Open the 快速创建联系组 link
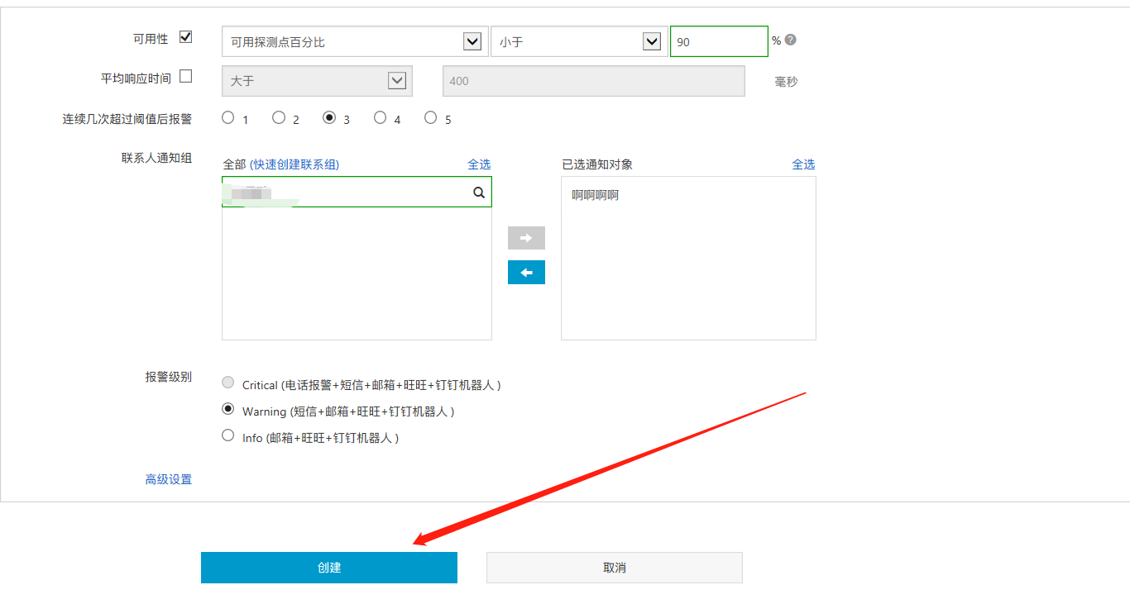This screenshot has width=1130, height=604. 294,164
